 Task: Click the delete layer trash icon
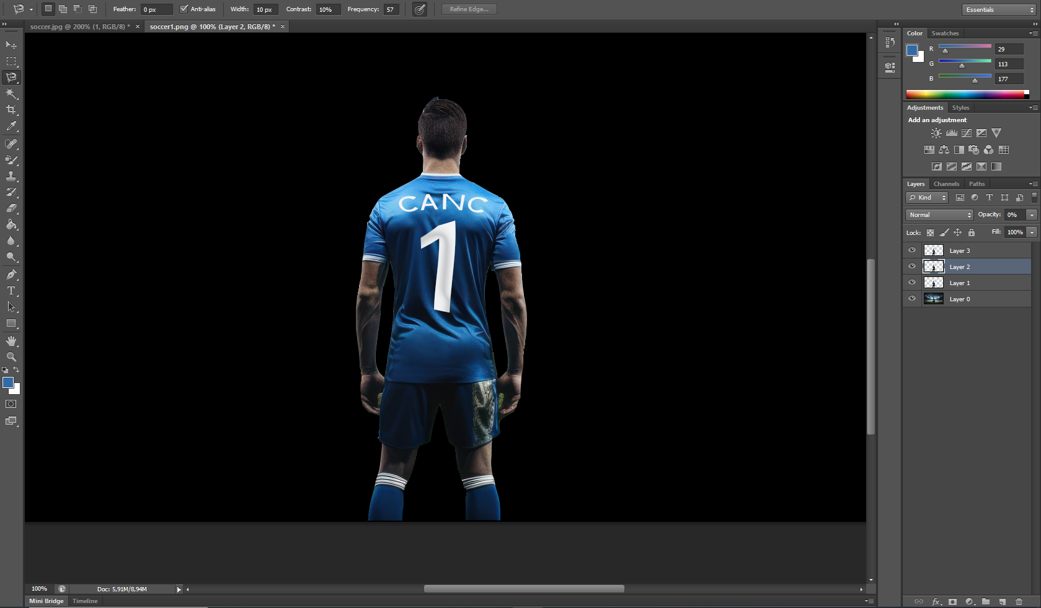pos(1019,601)
